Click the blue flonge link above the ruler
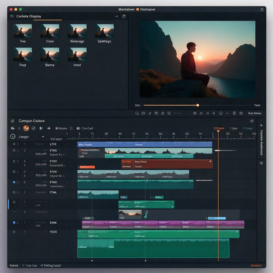The height and width of the screenshot is (273, 273). [x=248, y=128]
